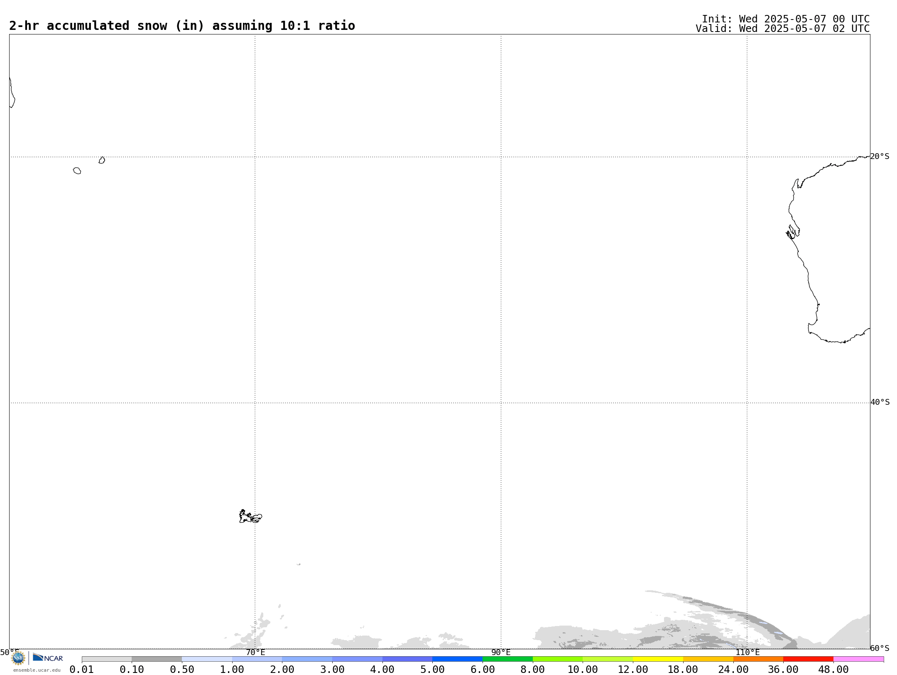Click the orange 24.00 colorbar segment
The width and height of the screenshot is (897, 675).
click(758, 659)
